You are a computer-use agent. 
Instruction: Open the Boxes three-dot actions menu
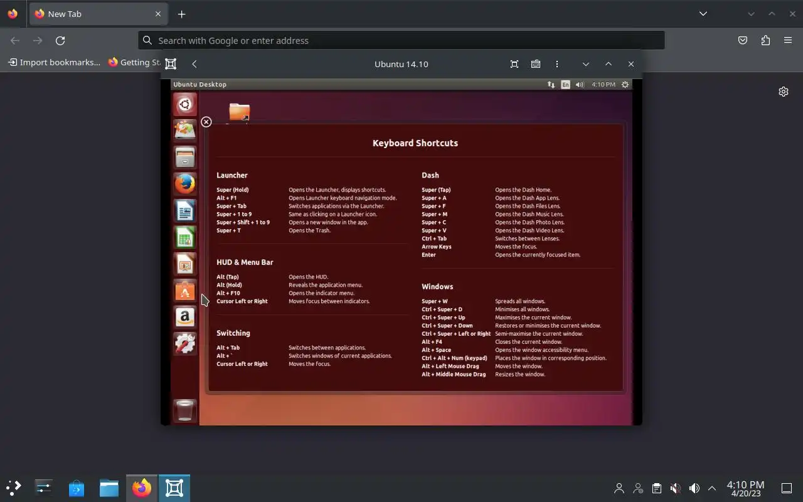(557, 64)
